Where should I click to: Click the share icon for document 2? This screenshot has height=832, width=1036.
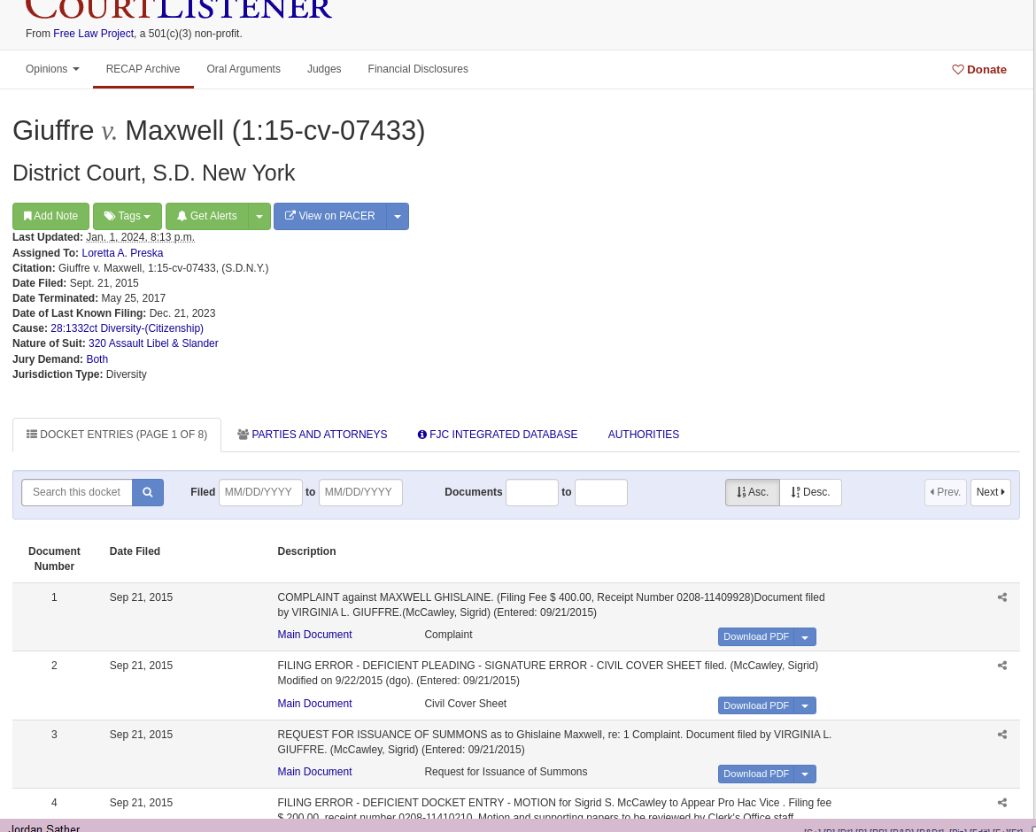(x=1001, y=666)
